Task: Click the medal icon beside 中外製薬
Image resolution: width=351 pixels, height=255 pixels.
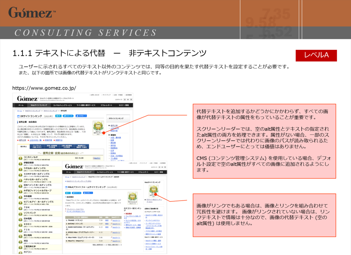Action: [x=20, y=197]
